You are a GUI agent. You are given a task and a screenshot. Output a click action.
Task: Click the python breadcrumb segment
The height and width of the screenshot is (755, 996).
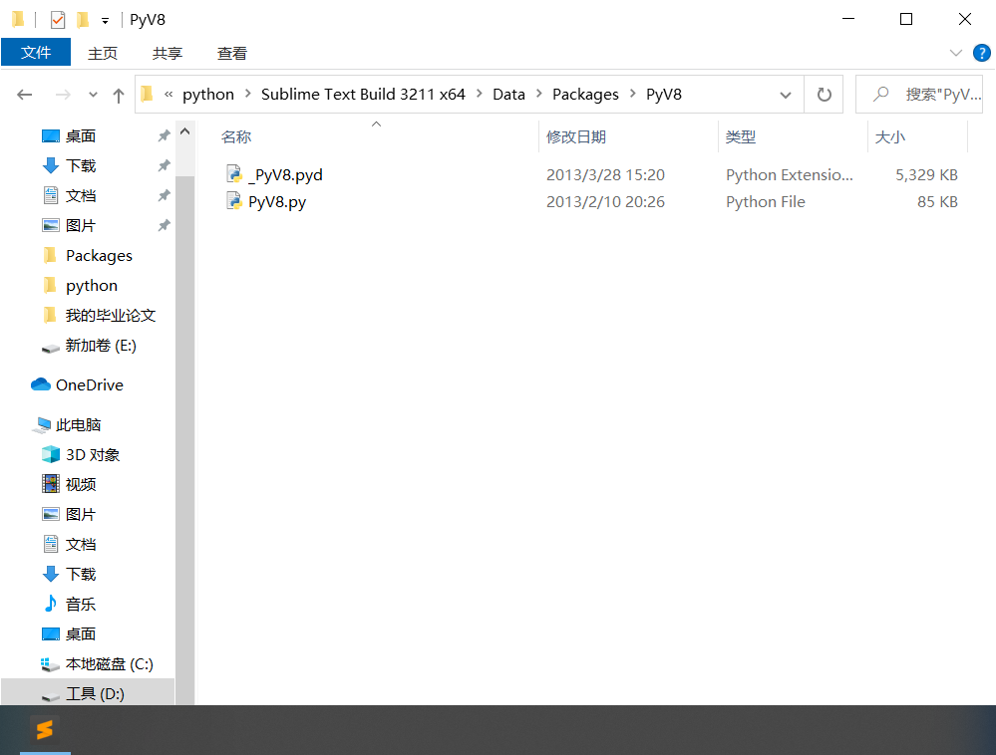[207, 95]
